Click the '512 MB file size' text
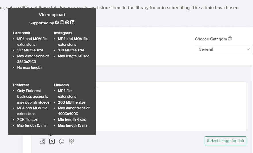This screenshot has width=253, height=153. click(x=30, y=50)
